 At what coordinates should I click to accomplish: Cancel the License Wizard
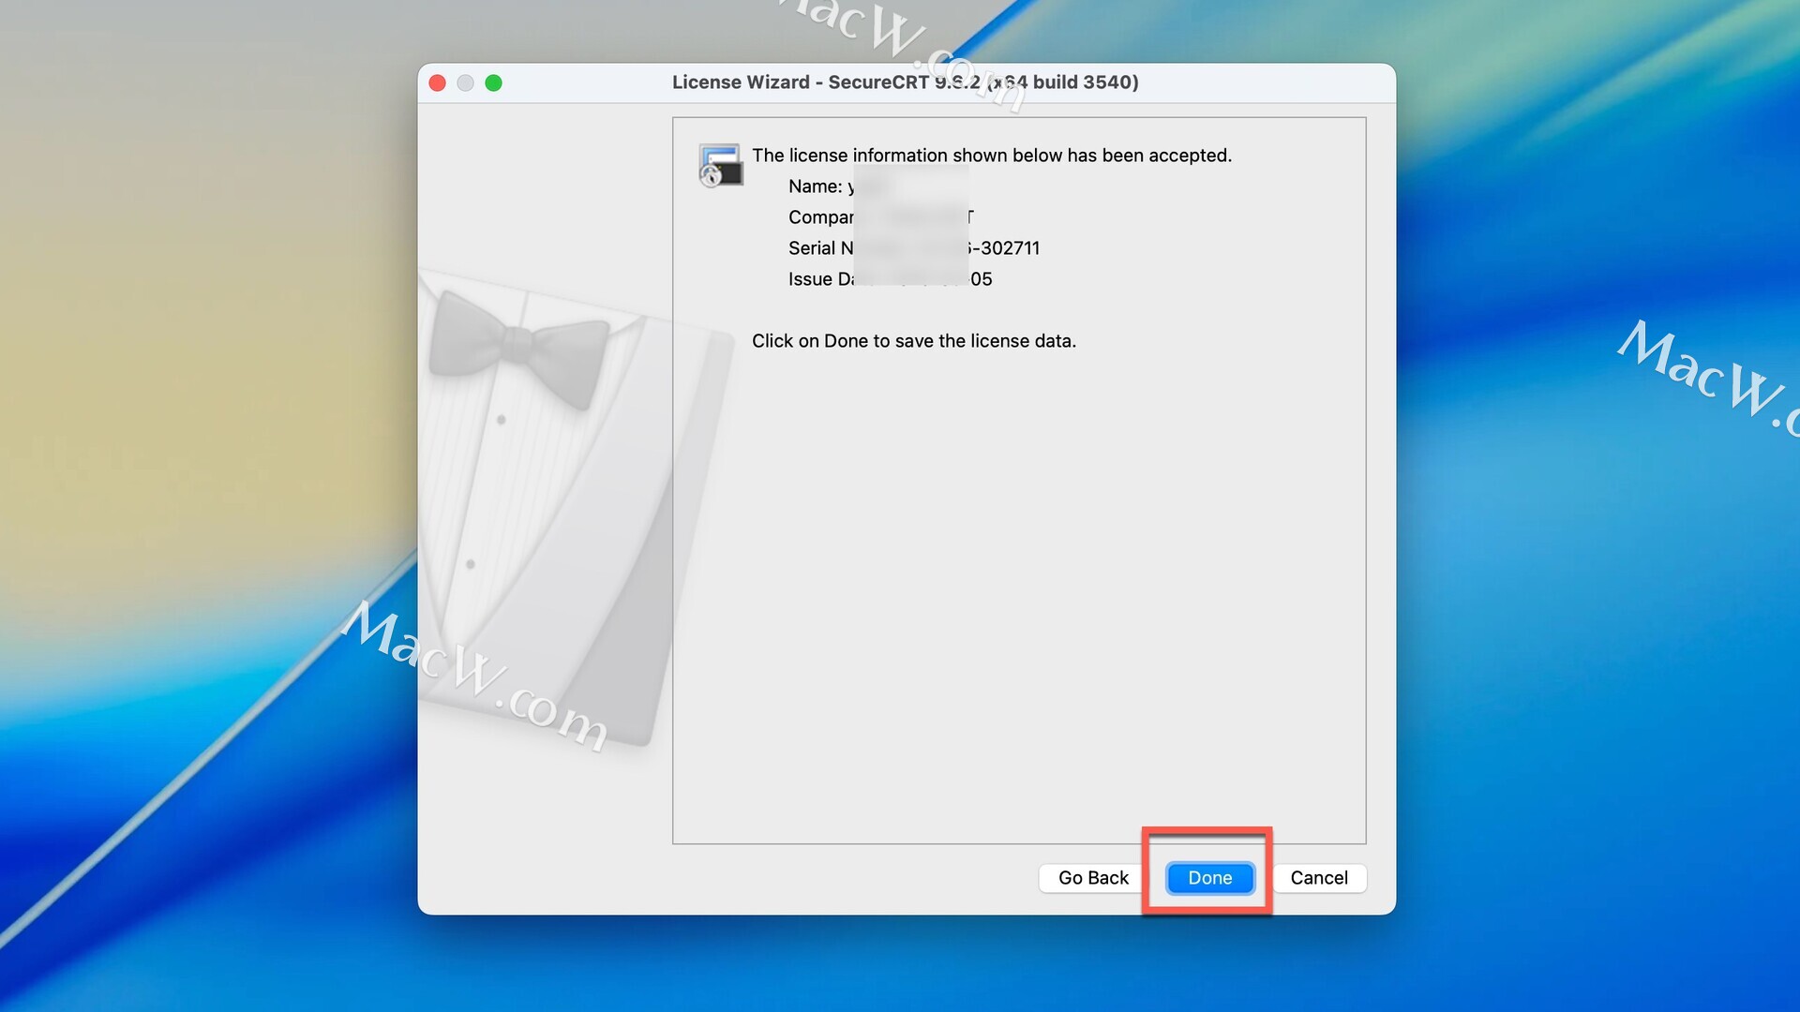[1318, 878]
